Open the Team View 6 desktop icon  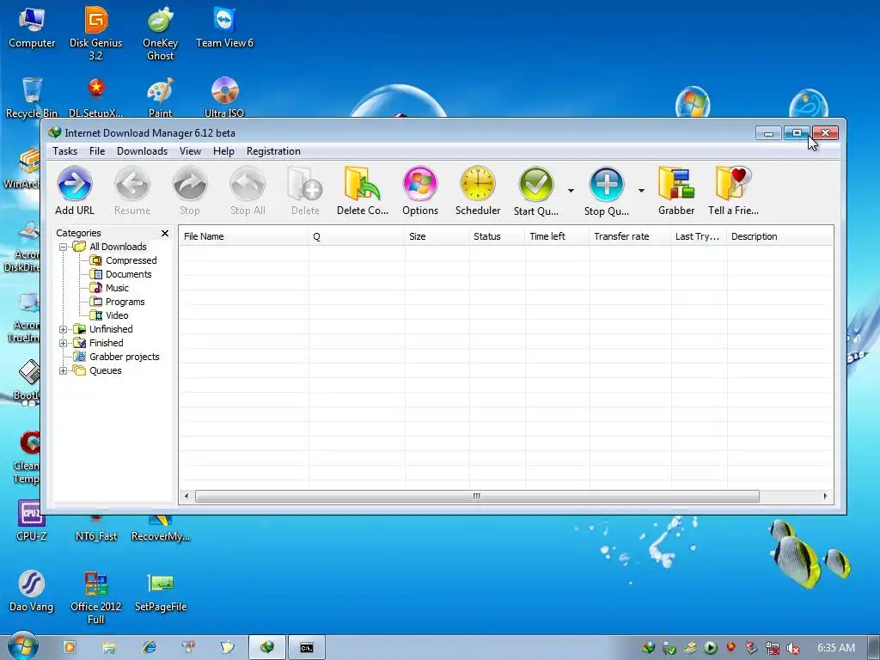(224, 27)
